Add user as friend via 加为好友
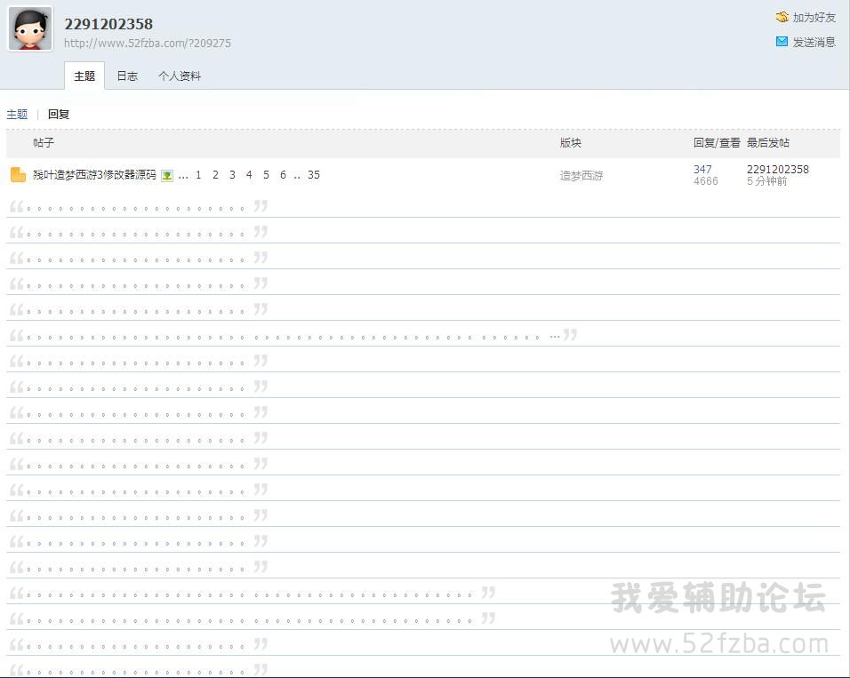This screenshot has width=850, height=678. coord(814,18)
